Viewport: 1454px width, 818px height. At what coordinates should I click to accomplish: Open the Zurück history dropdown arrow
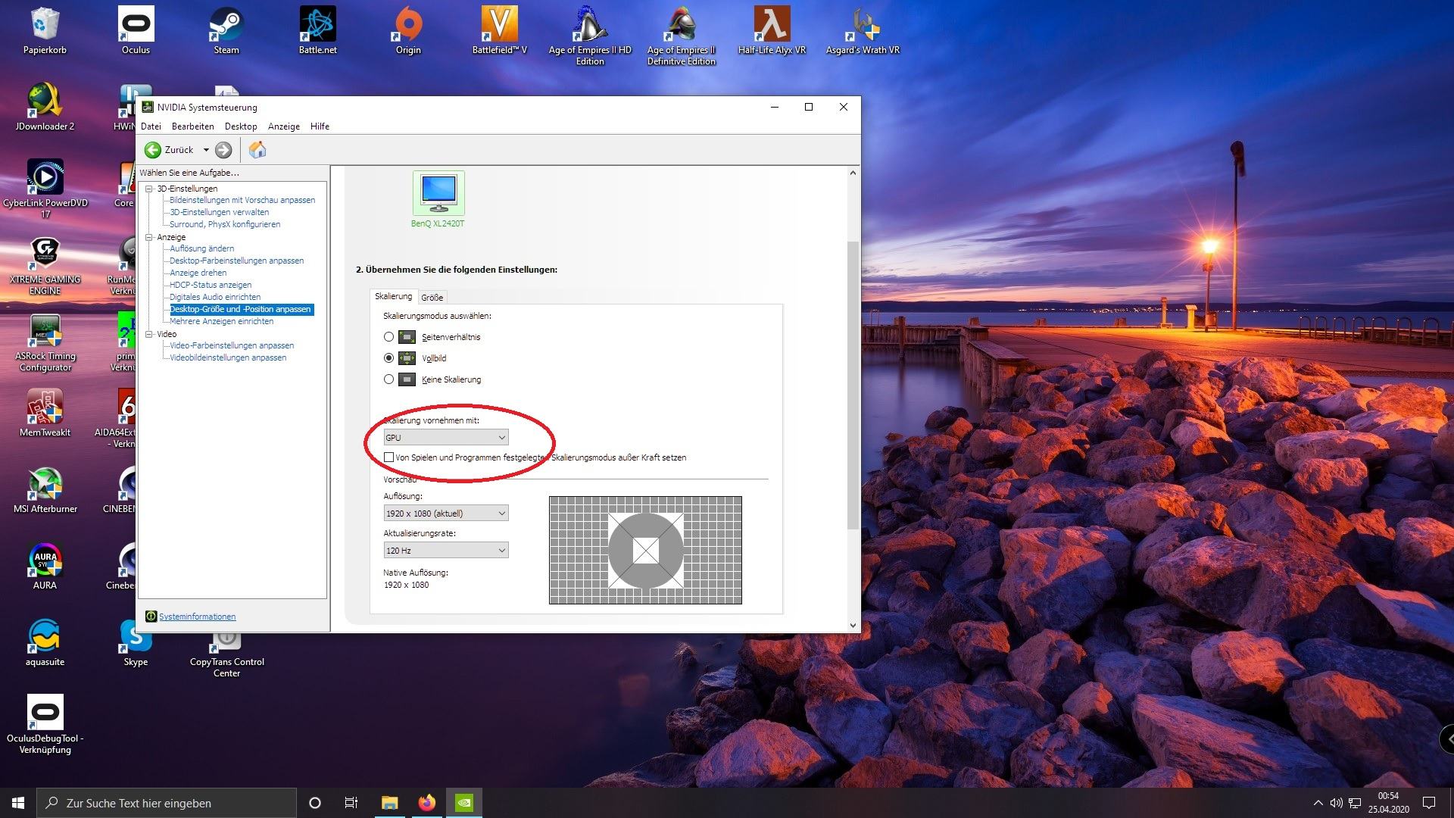(x=205, y=150)
